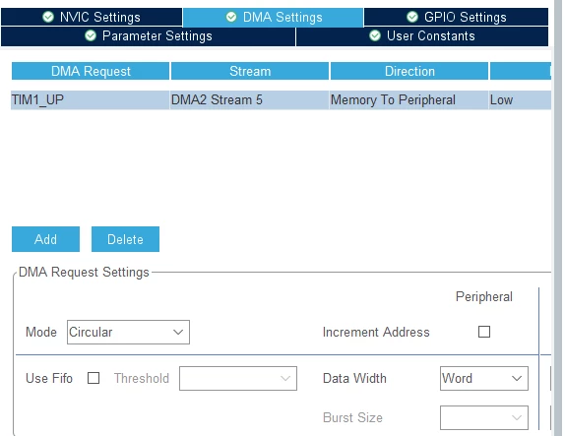Select the TIM1_UP DMA request row
The width and height of the screenshot is (565, 436).
point(282,99)
